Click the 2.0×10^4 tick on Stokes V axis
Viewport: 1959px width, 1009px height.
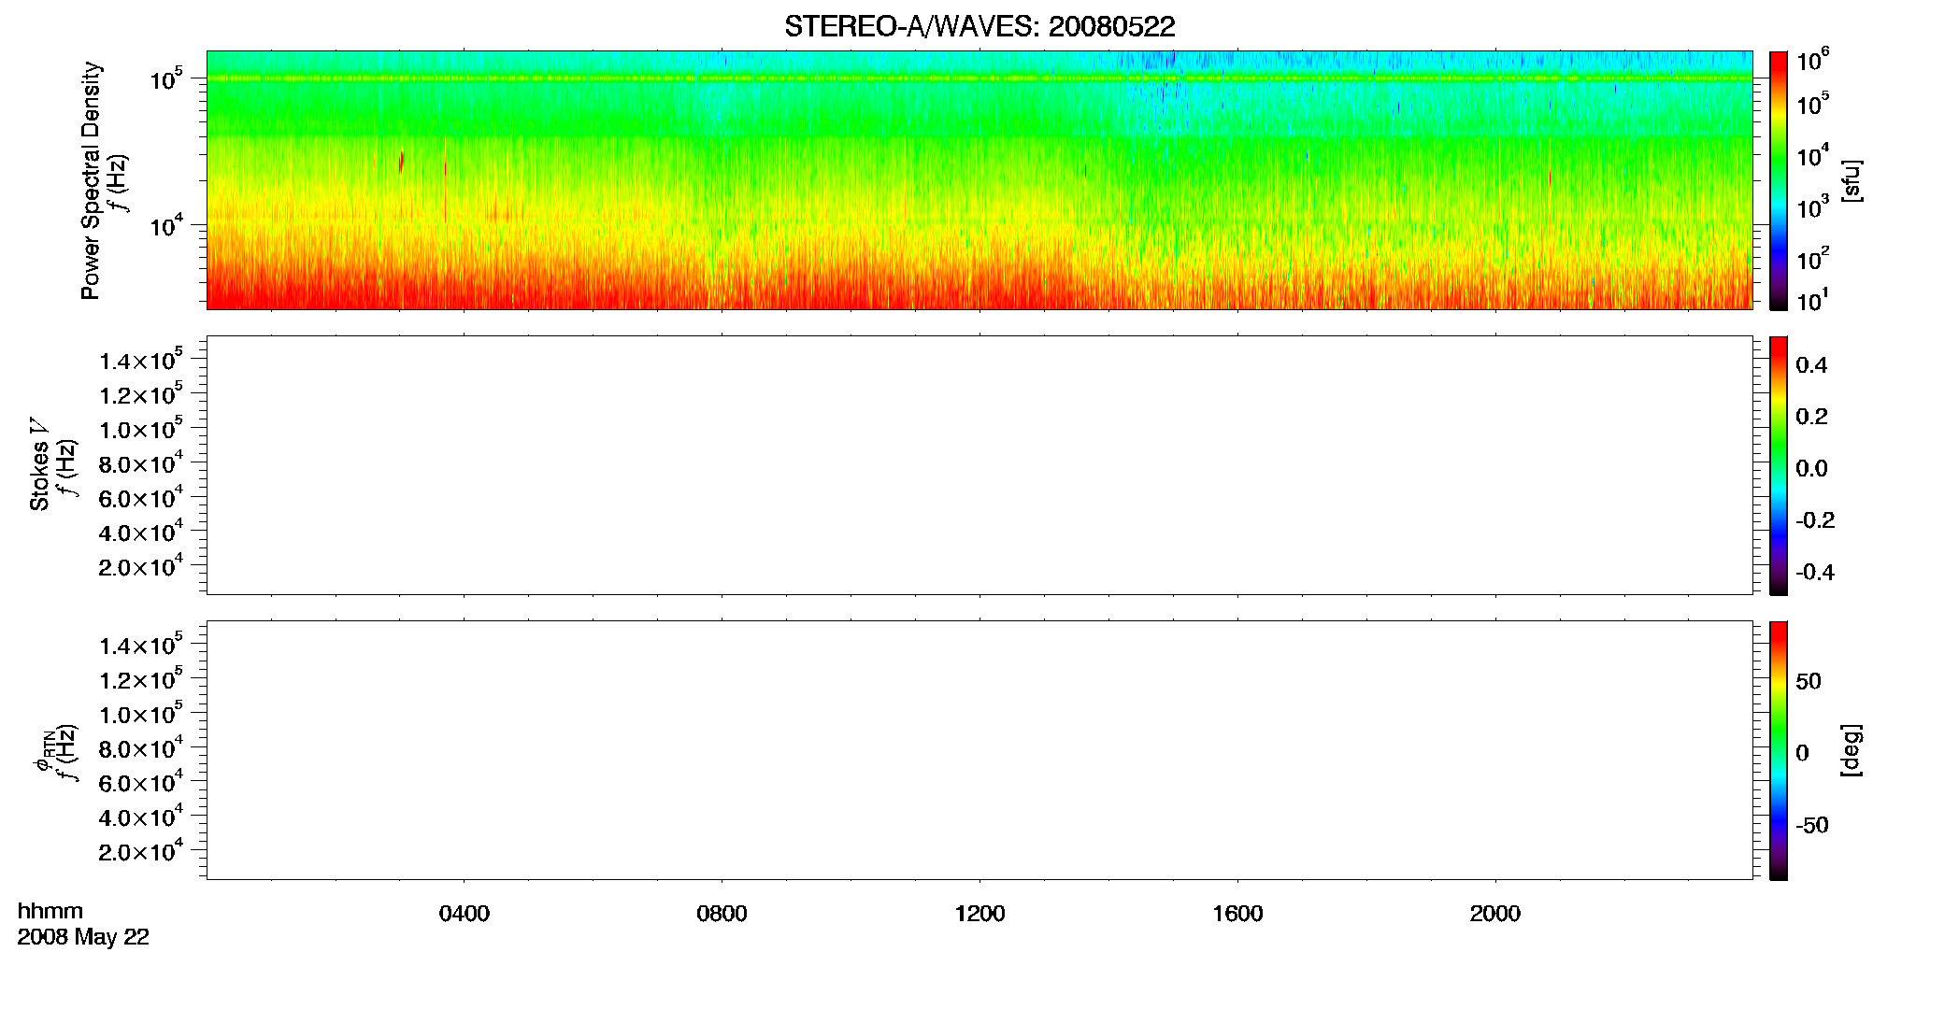[x=141, y=566]
